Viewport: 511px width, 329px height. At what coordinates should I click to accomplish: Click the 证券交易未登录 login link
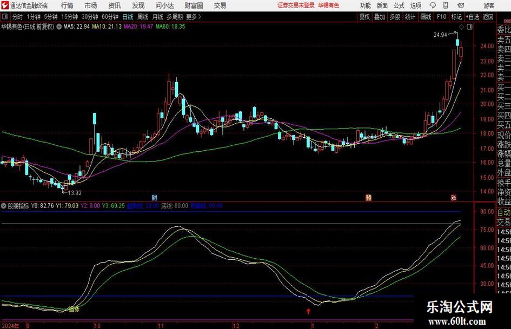coord(295,5)
